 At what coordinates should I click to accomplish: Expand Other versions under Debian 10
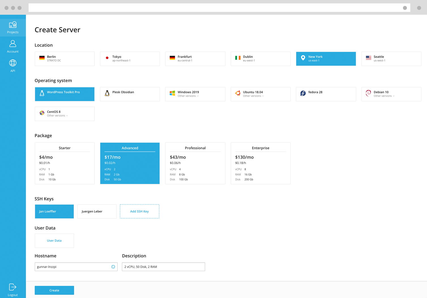point(384,96)
